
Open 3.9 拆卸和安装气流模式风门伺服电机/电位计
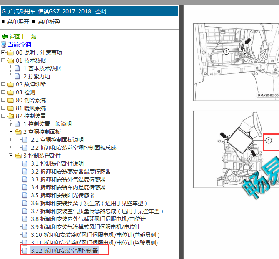tap(85, 227)
